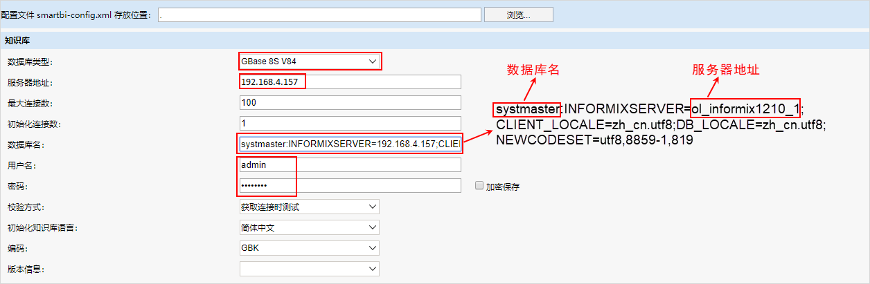
Task: Click the 浏览... browse button
Action: pyautogui.click(x=518, y=15)
